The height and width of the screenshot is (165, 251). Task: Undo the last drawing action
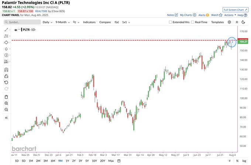click(6, 82)
